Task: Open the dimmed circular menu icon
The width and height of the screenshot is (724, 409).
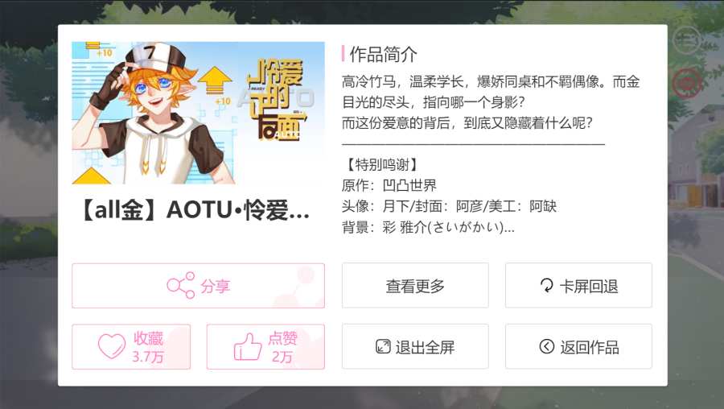Action: (687, 41)
